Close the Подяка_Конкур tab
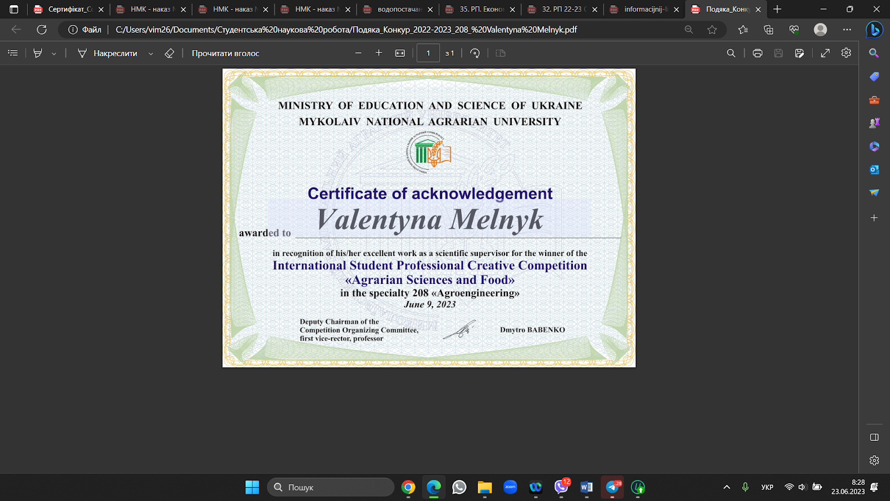 coord(758,9)
